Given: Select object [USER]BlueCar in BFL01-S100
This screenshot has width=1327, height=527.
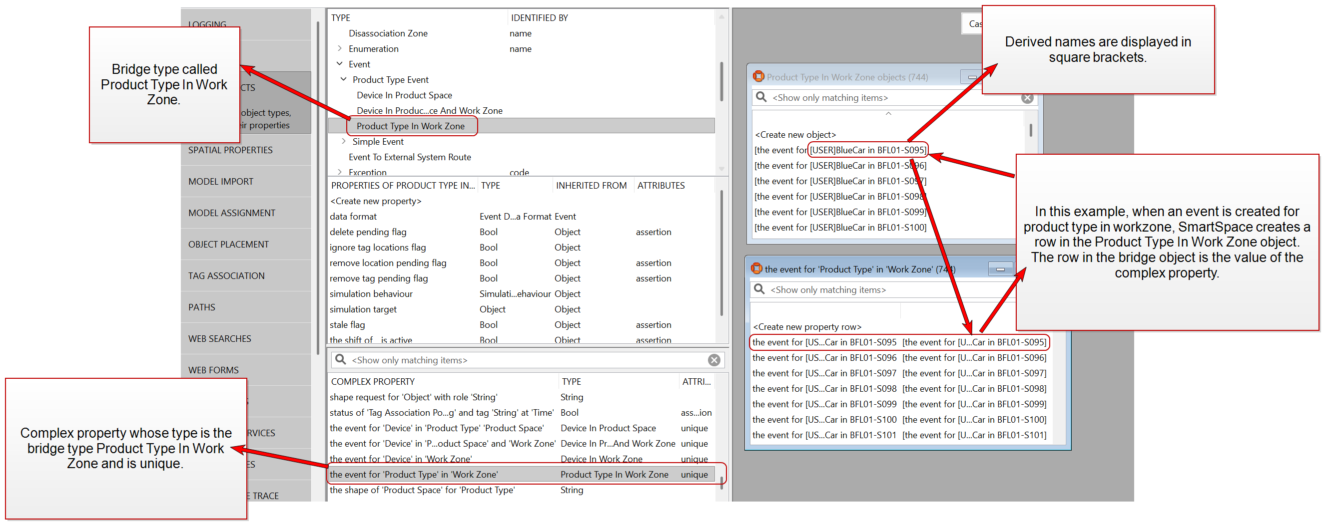Looking at the screenshot, I should tap(840, 227).
